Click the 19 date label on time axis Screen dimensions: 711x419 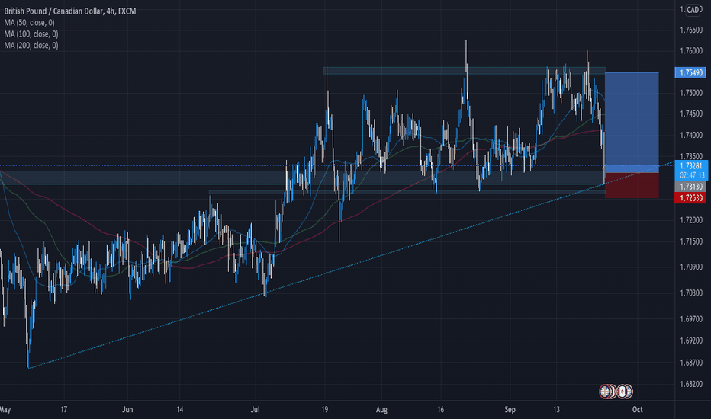point(324,410)
